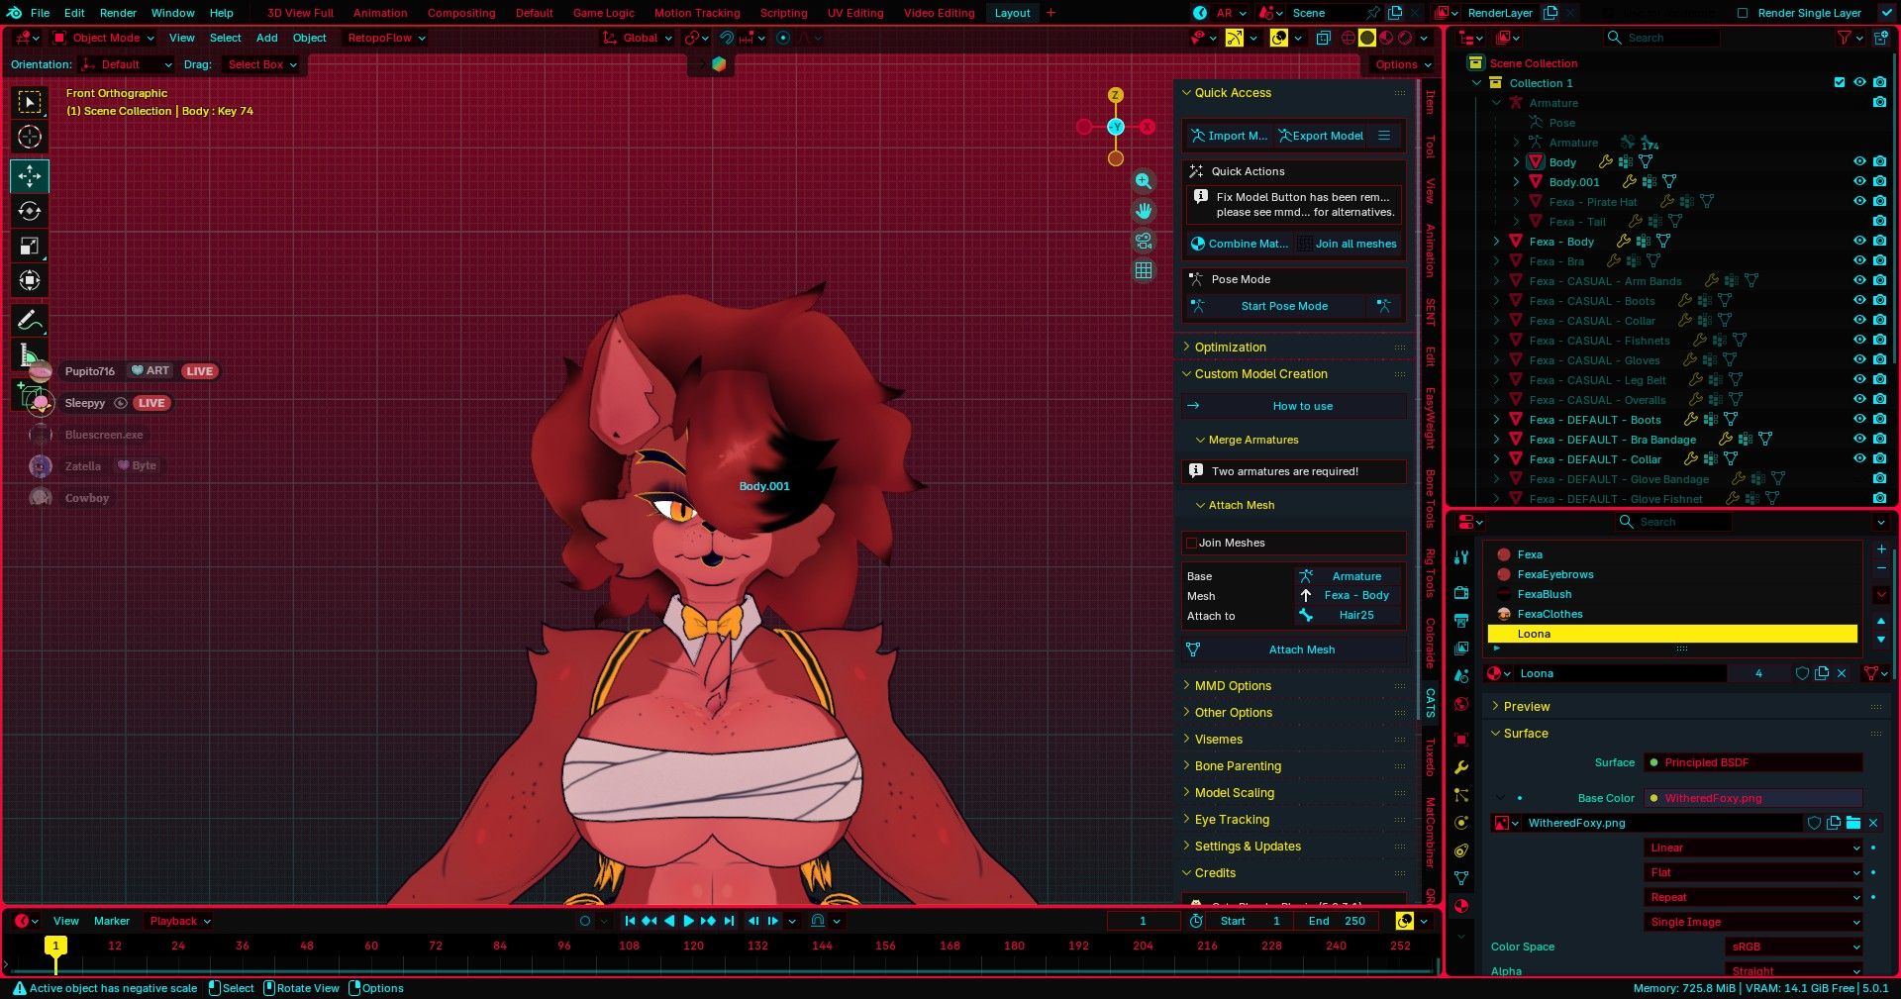
Task: Enable the Join Meshes checkbox
Action: tap(1191, 543)
